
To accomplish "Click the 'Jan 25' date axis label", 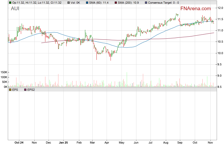I will point(63,143).
